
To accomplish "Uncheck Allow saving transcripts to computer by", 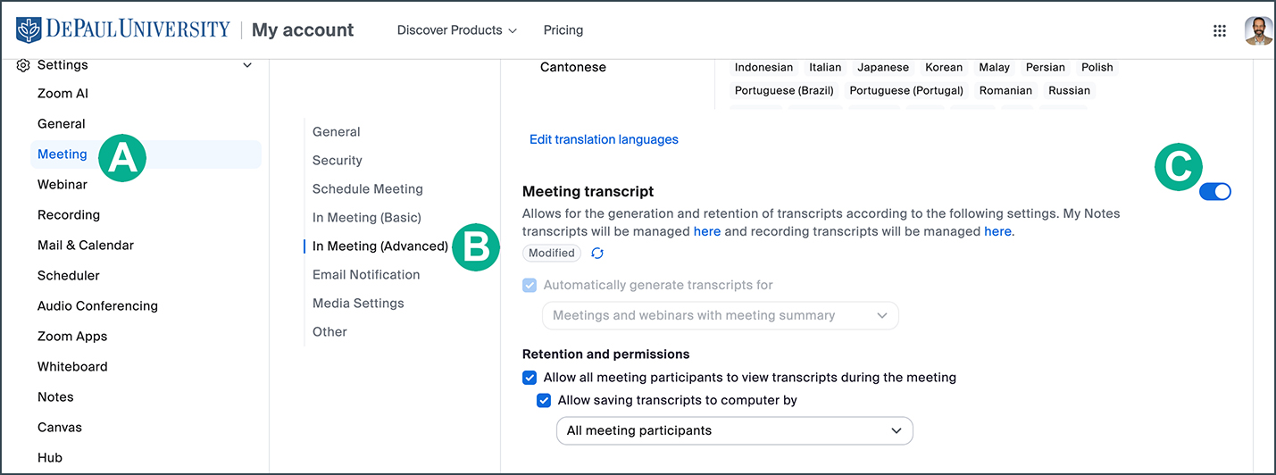I will click(x=544, y=401).
